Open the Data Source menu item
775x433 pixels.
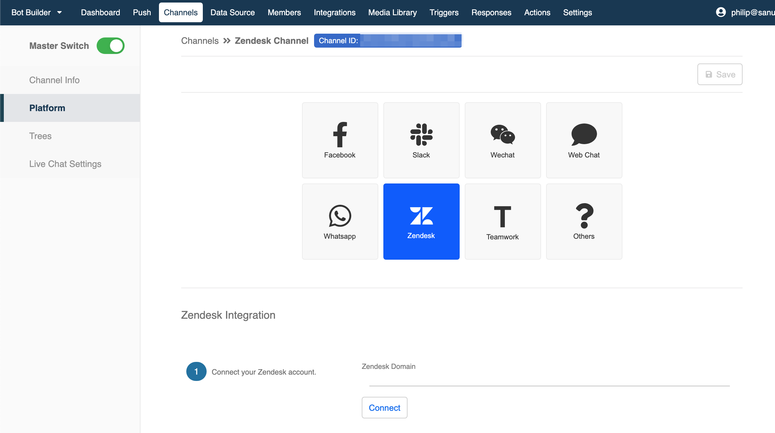point(232,12)
